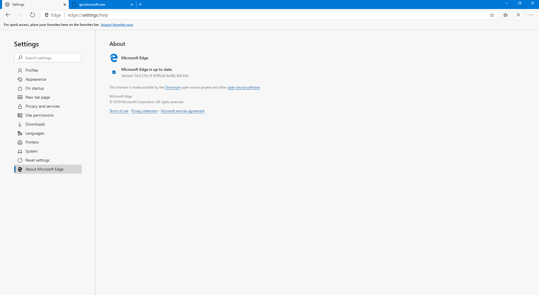Screen dimensions: 539x295
Task: Select About Microsoft Edge in sidebar
Action: [x=48, y=169]
